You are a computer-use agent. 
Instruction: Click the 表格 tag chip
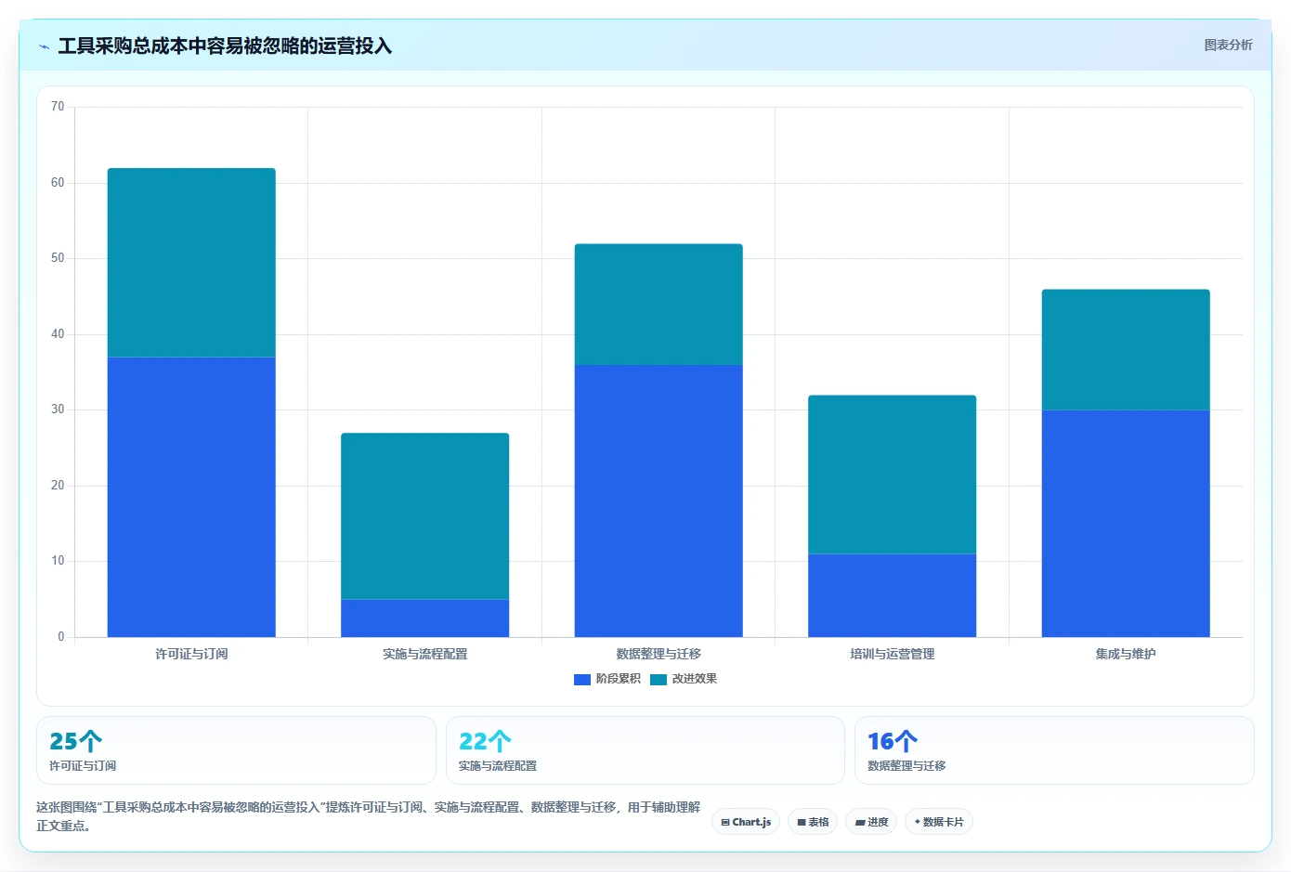(813, 822)
